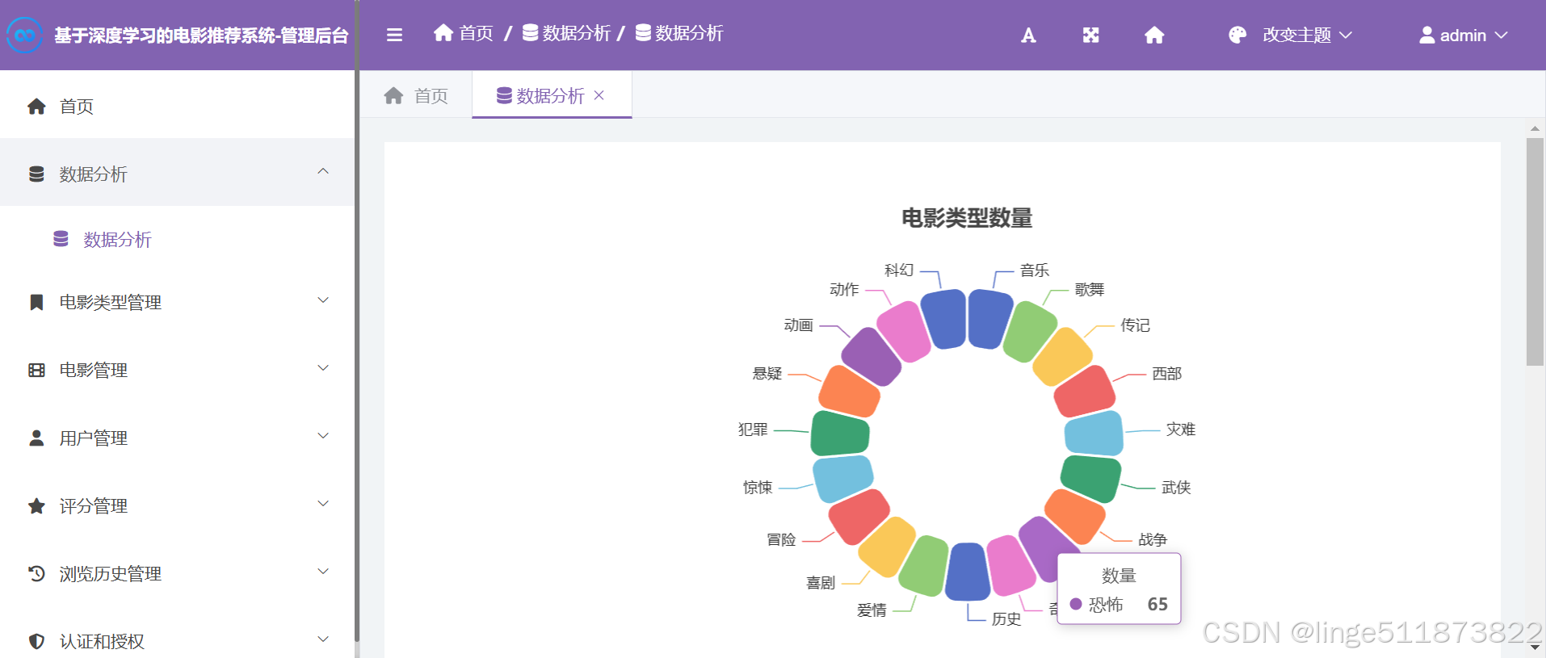Expand the 用户管理 menu chevron
1546x658 pixels.
pos(323,436)
